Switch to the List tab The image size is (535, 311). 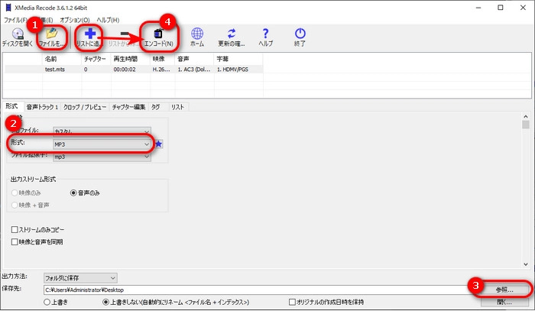pos(177,107)
